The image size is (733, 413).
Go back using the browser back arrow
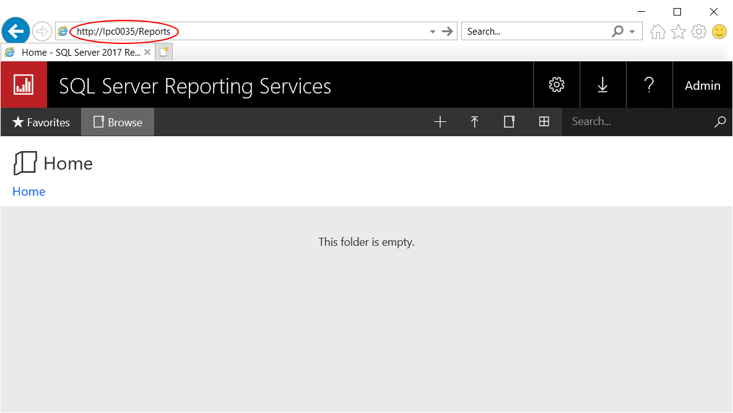tap(15, 31)
